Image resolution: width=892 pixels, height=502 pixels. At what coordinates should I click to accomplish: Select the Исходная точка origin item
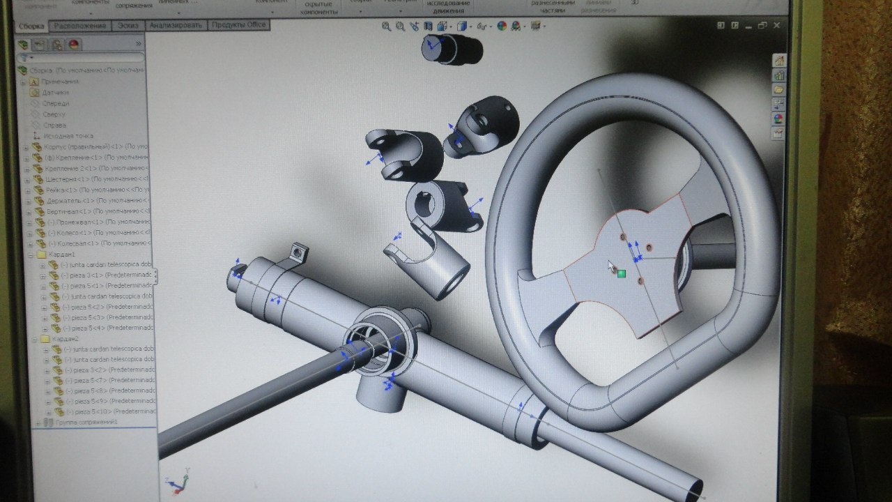click(66, 136)
